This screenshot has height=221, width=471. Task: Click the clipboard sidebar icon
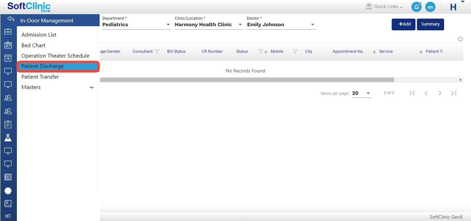click(8, 124)
